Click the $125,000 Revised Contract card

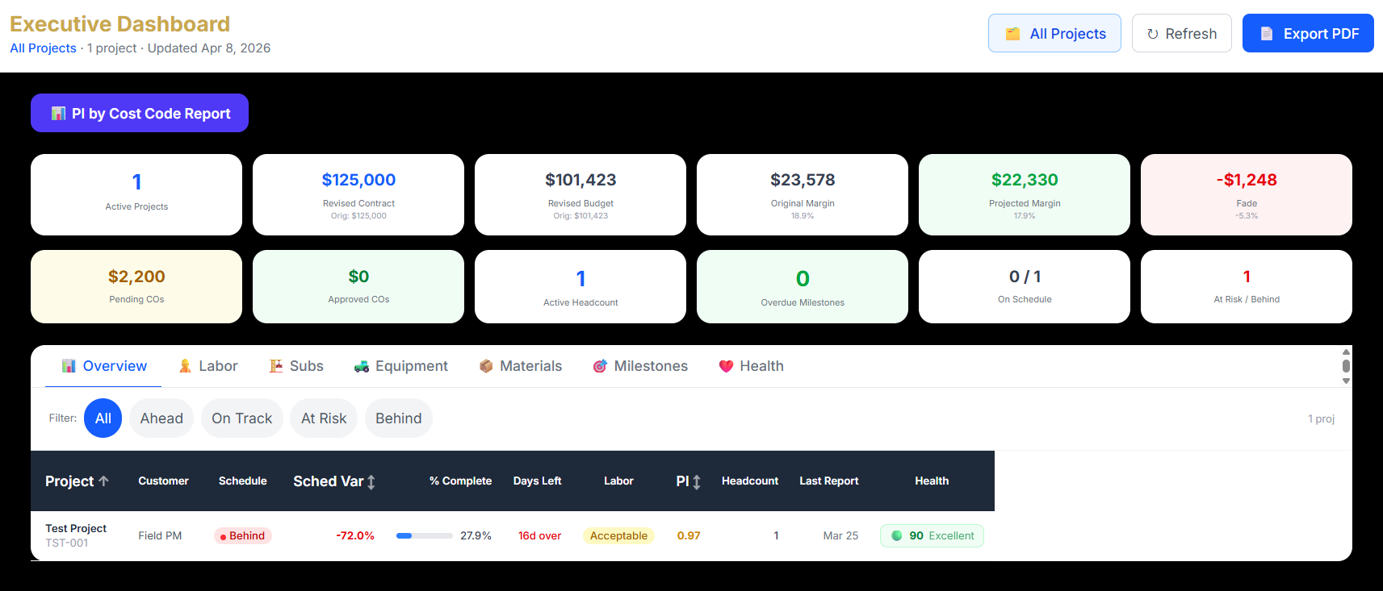358,194
